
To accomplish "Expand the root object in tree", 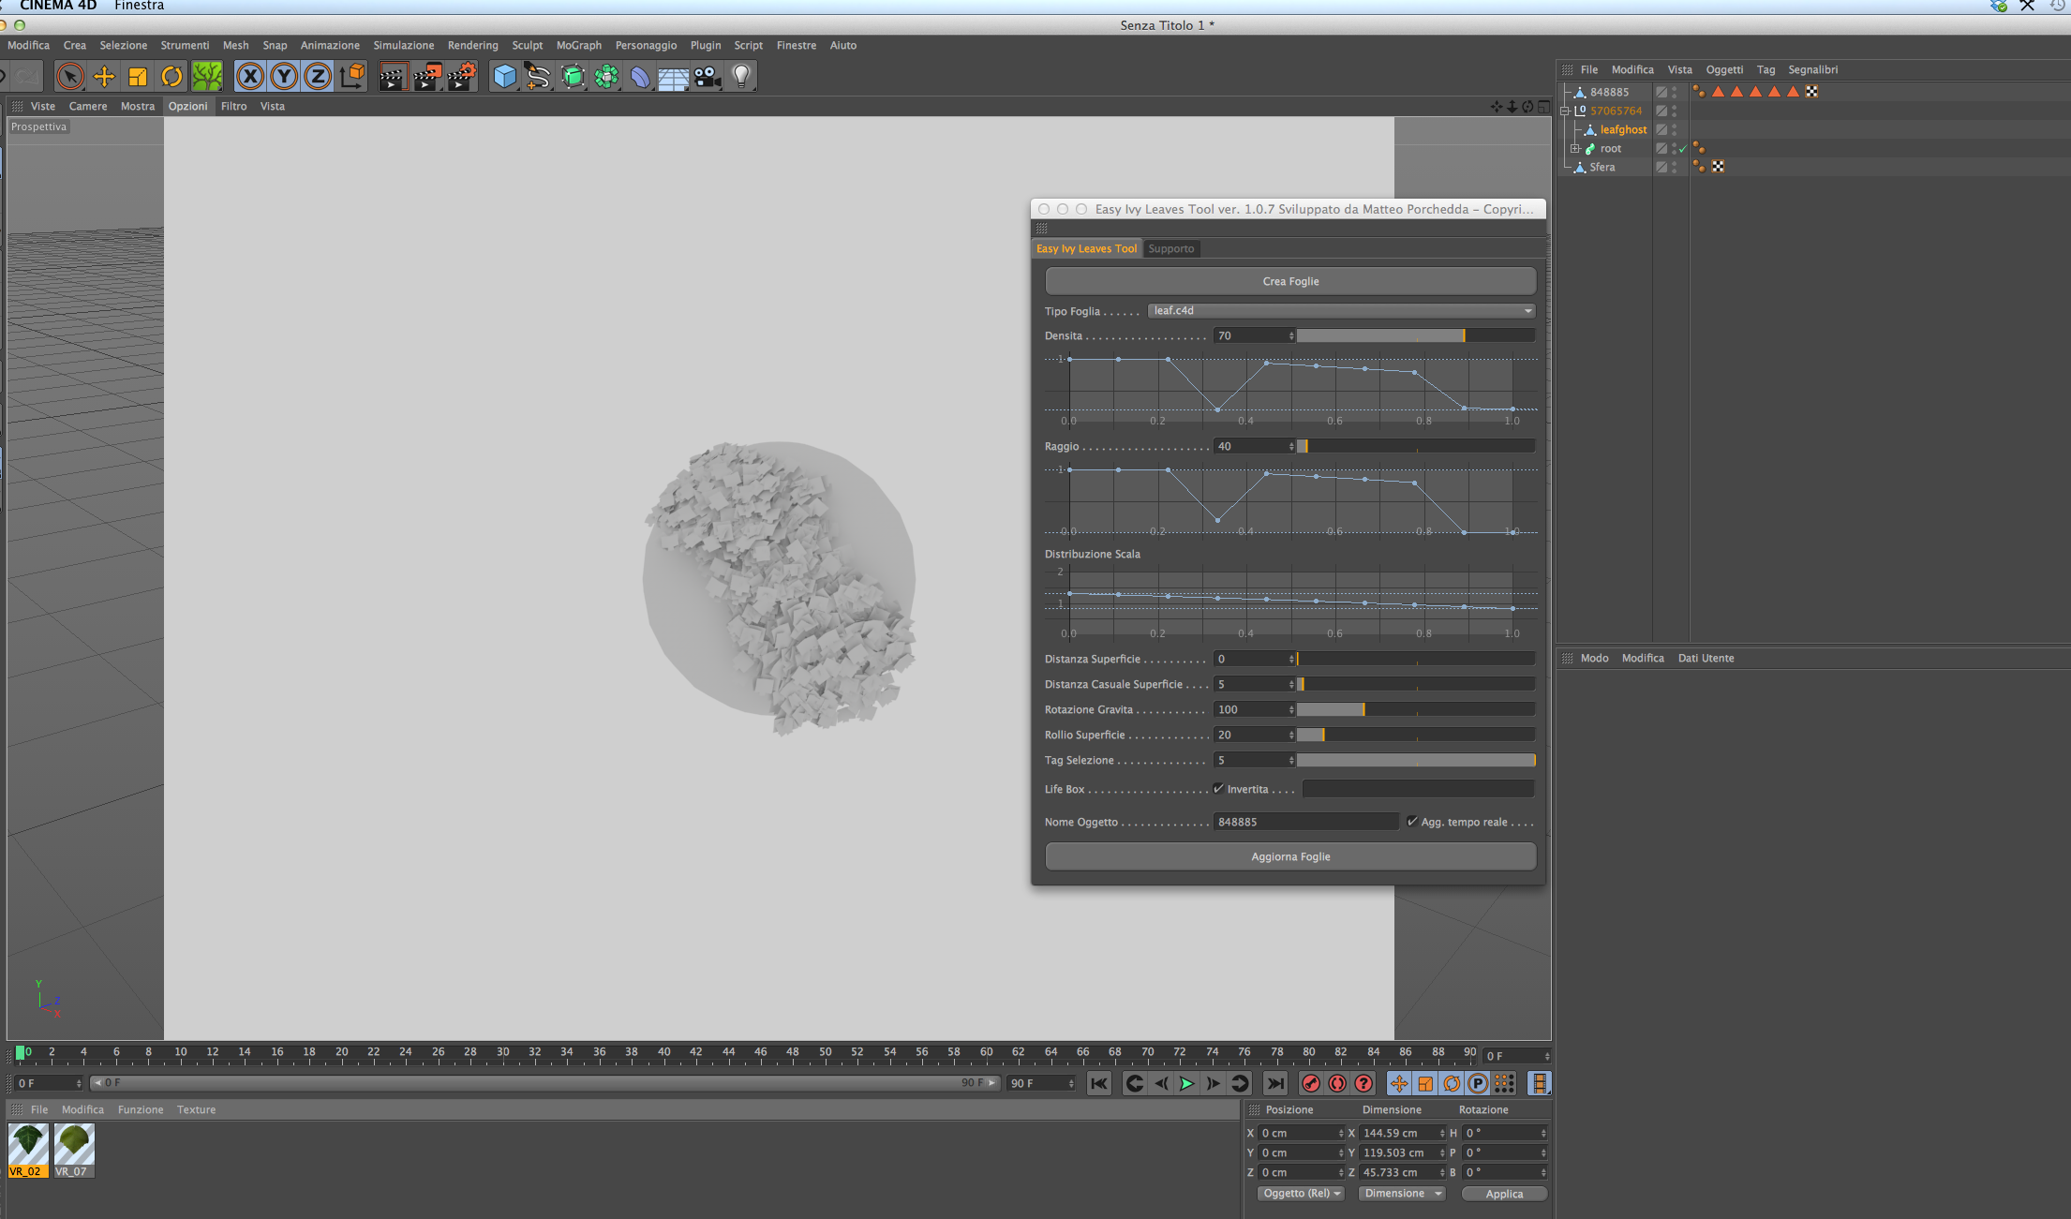I will pos(1575,149).
